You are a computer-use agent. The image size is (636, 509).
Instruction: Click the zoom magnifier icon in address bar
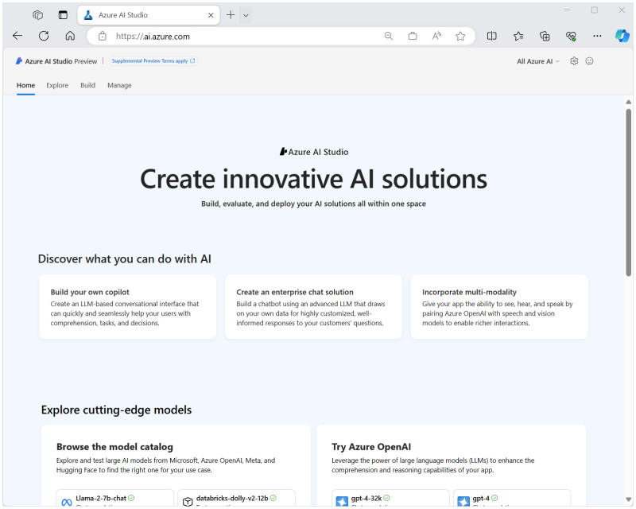389,36
